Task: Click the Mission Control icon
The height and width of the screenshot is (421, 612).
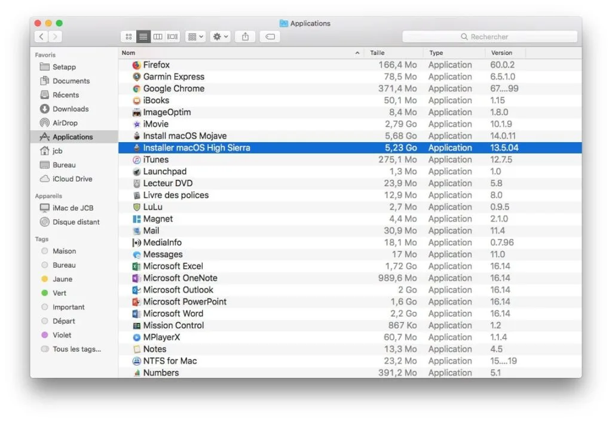Action: coord(136,325)
